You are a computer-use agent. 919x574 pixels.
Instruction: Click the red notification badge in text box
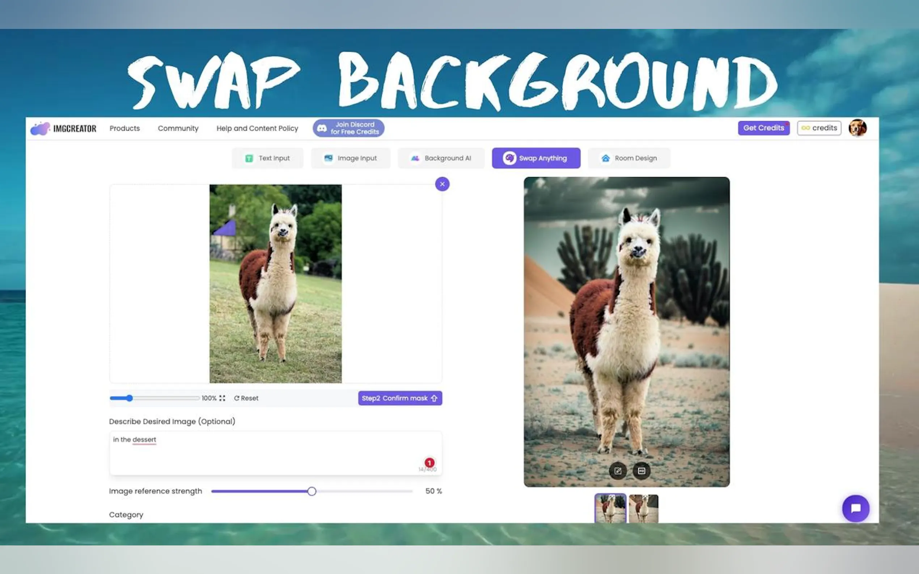click(x=429, y=463)
